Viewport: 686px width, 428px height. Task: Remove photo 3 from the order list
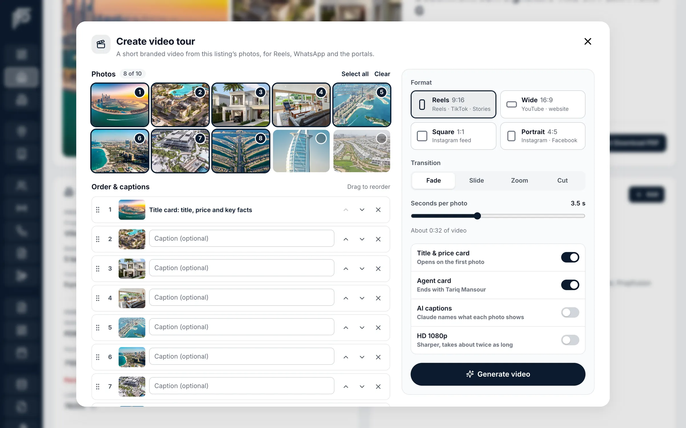pyautogui.click(x=378, y=268)
